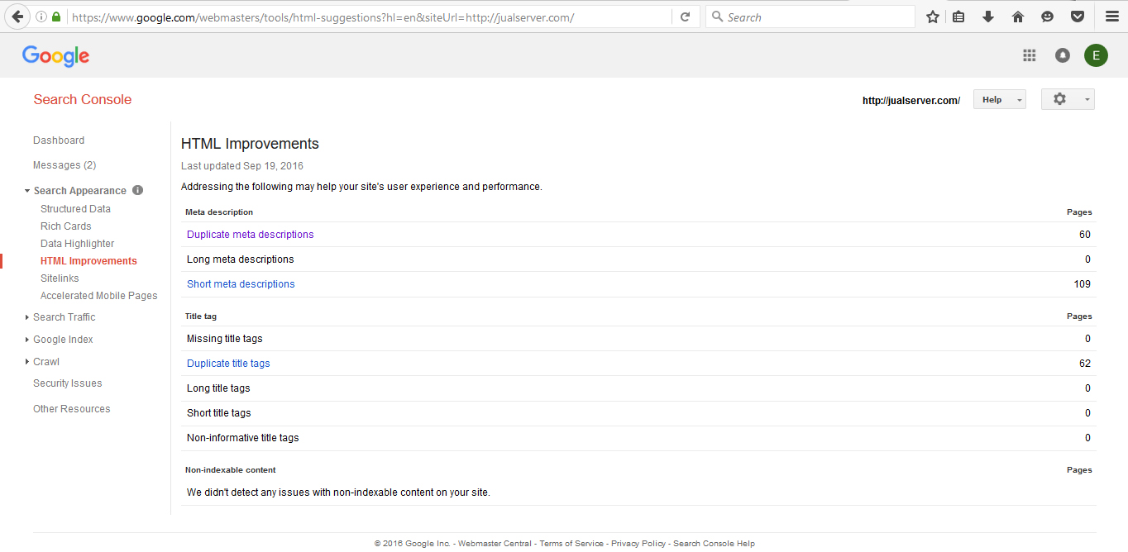The width and height of the screenshot is (1128, 552).
Task: Select Data Highlighter in sidebar
Action: coord(78,244)
